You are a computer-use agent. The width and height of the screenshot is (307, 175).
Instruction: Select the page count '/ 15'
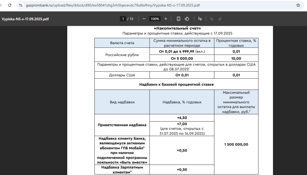(130, 19)
